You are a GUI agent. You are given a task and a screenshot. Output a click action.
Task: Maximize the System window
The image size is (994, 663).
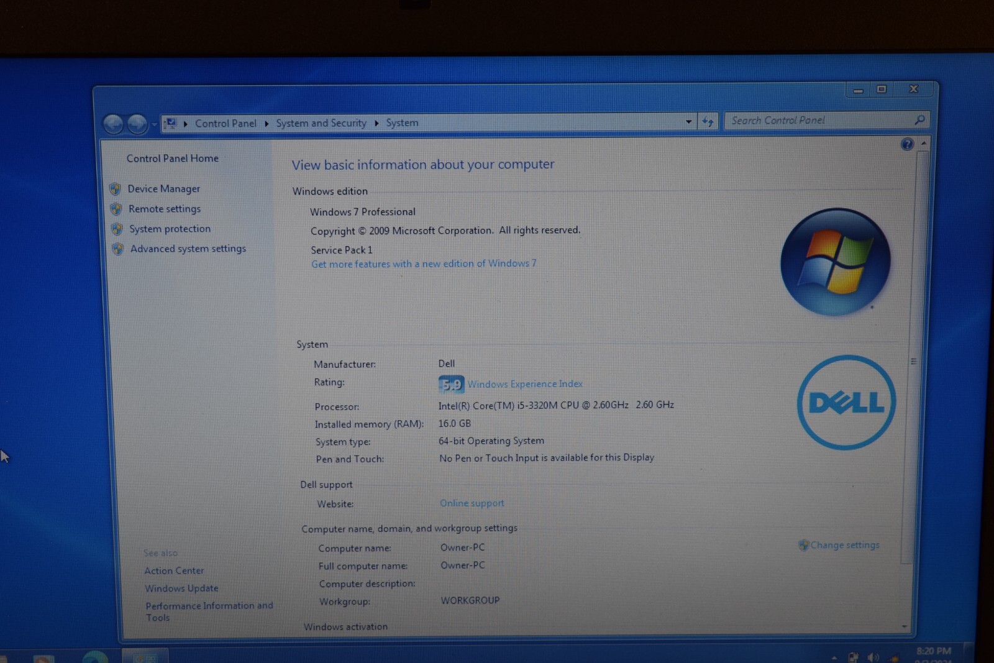tap(881, 89)
